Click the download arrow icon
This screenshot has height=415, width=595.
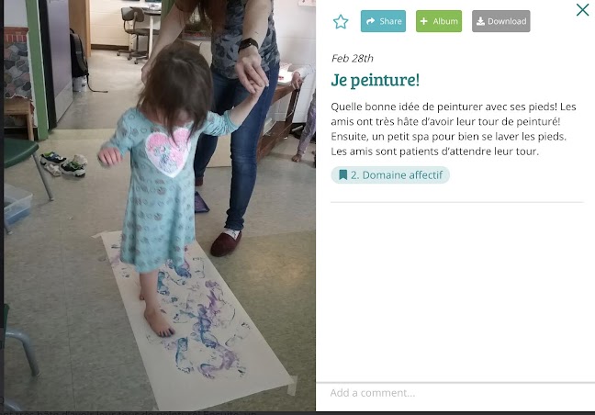pyautogui.click(x=480, y=21)
